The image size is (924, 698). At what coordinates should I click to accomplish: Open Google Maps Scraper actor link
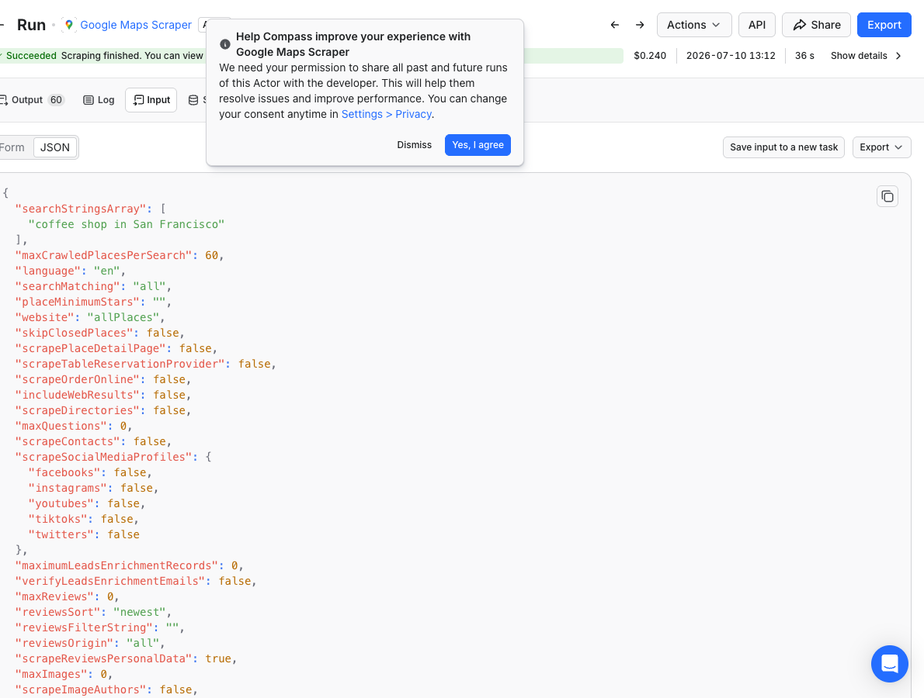(x=136, y=25)
